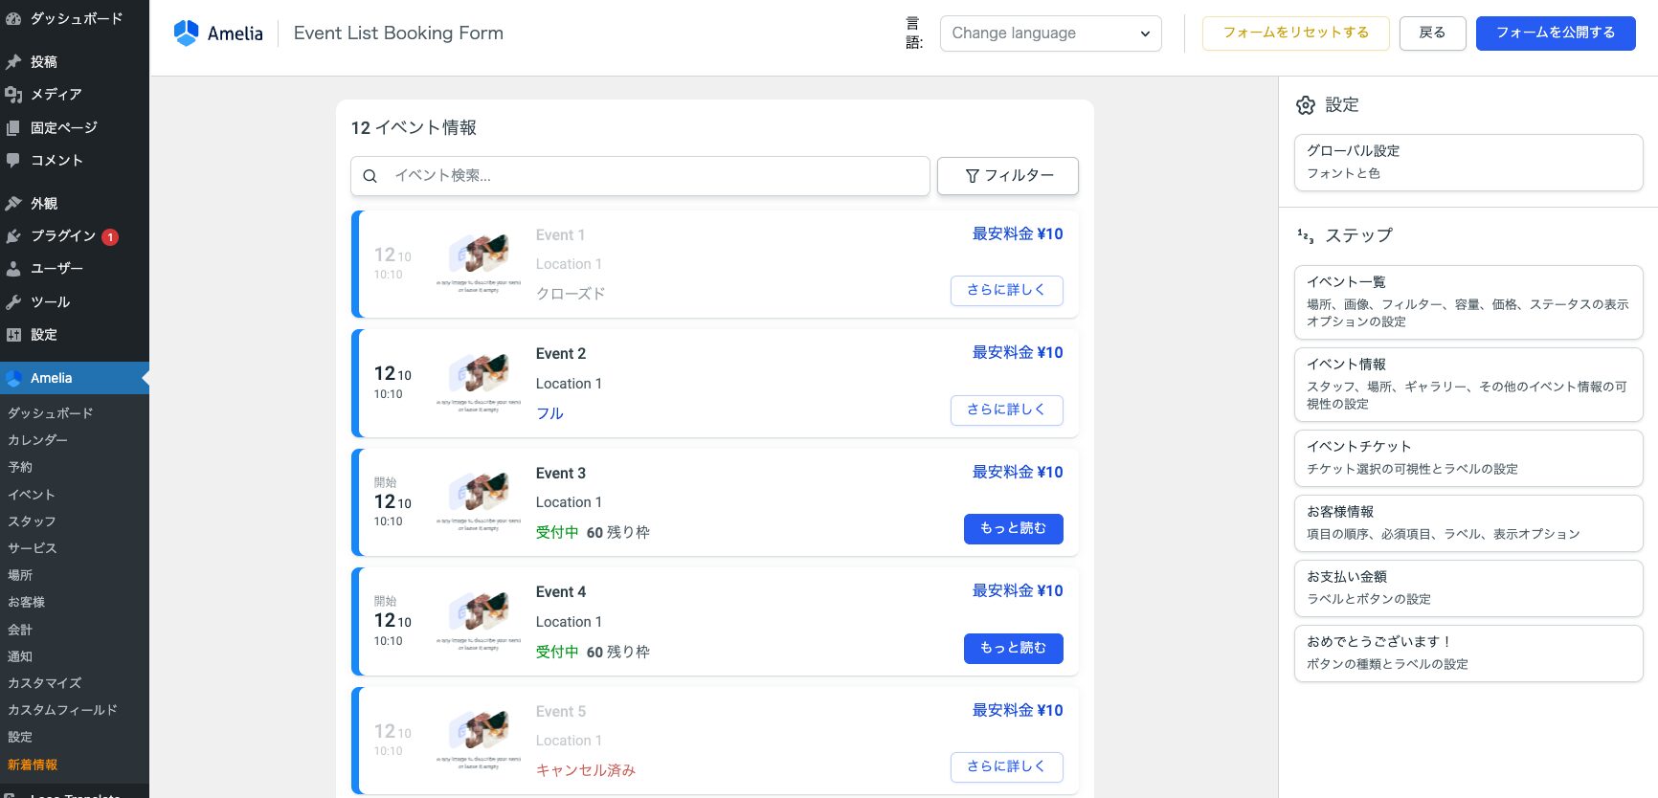Click the wrench icon beside ツール
1658x798 pixels.
click(x=13, y=302)
